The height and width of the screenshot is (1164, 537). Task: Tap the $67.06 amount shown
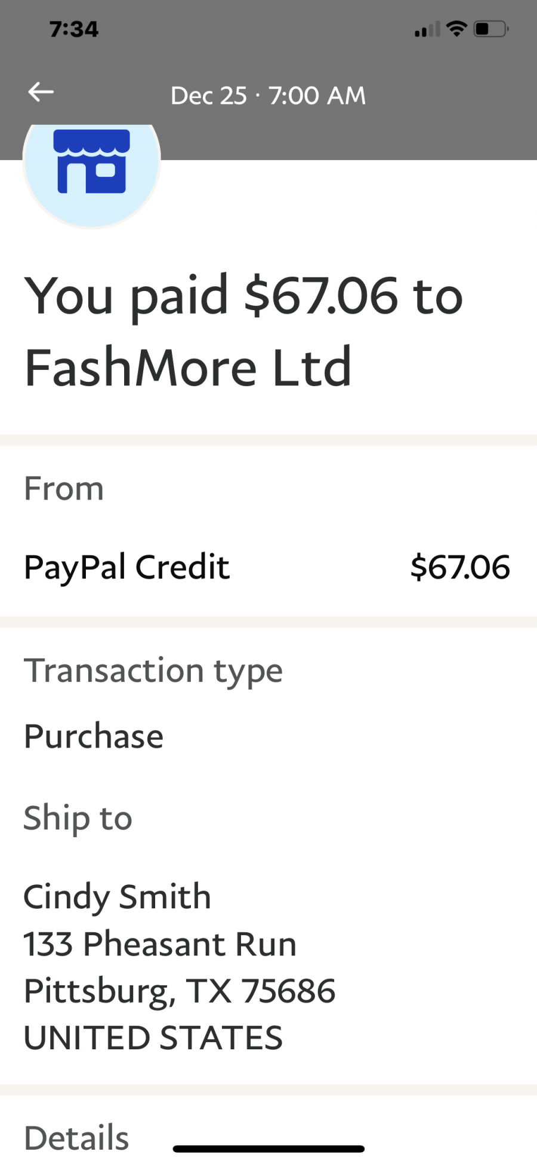pos(460,566)
